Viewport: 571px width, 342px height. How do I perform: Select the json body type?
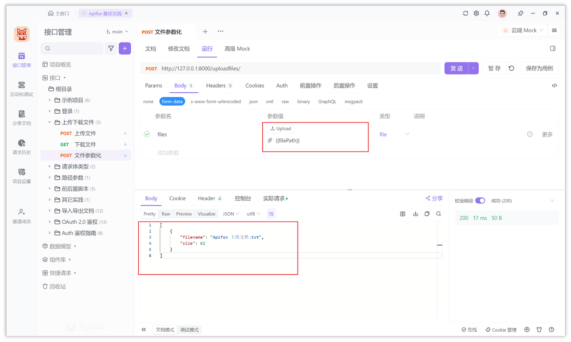(253, 102)
